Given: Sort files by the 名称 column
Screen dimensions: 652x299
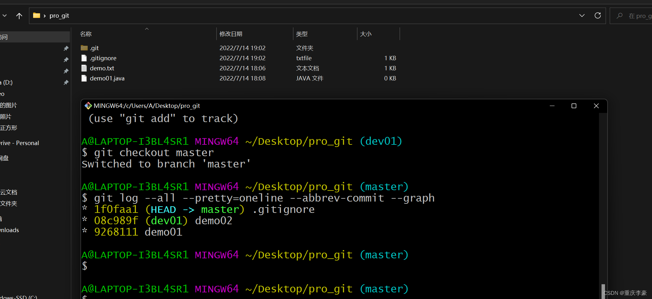Looking at the screenshot, I should coord(86,34).
